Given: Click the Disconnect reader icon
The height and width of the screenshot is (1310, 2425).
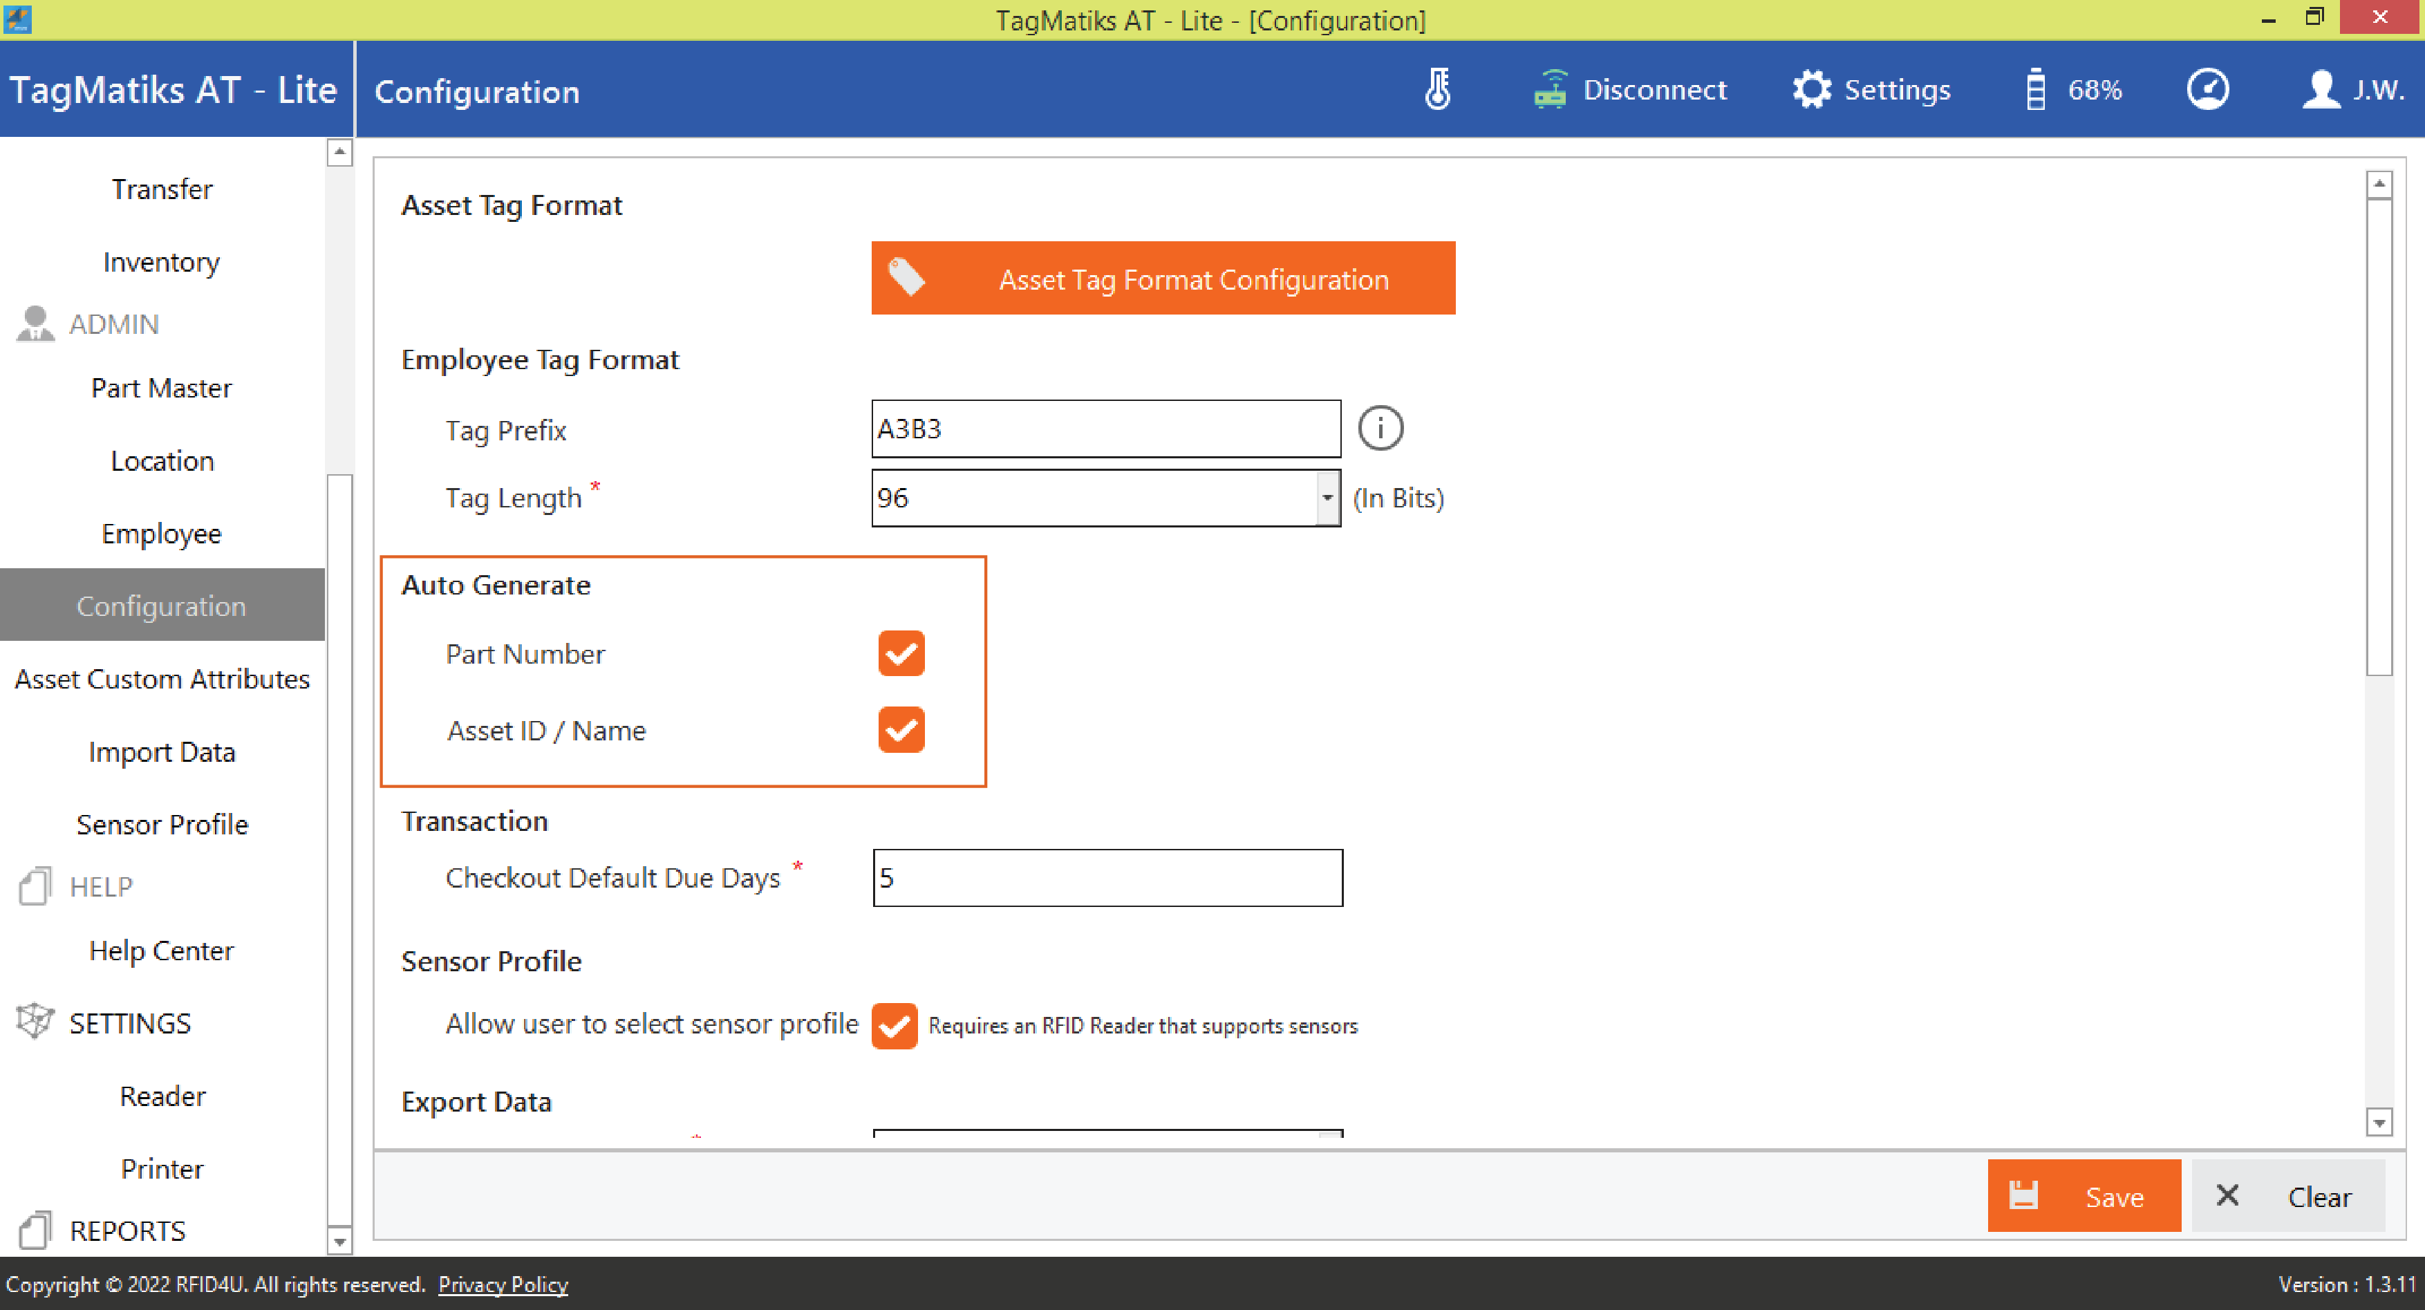Looking at the screenshot, I should pyautogui.click(x=1551, y=91).
